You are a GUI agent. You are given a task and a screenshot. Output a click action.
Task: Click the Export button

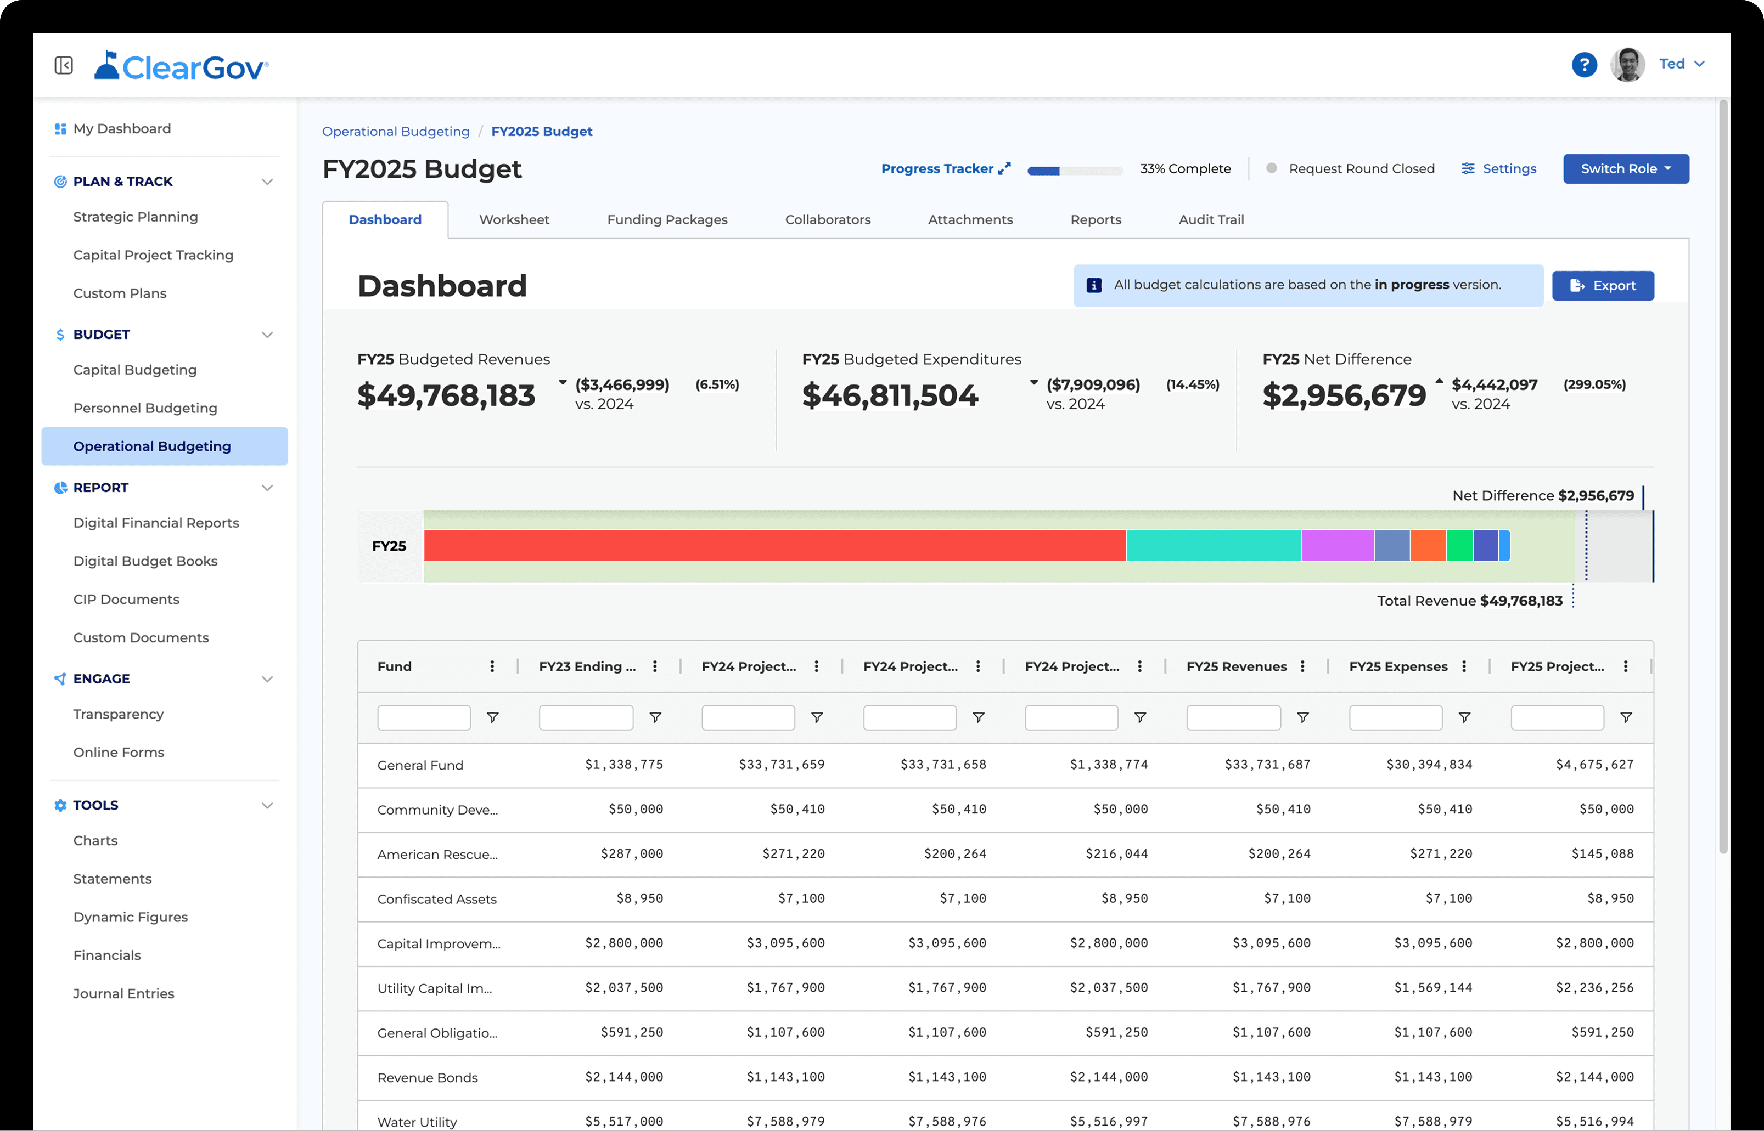[x=1603, y=286]
